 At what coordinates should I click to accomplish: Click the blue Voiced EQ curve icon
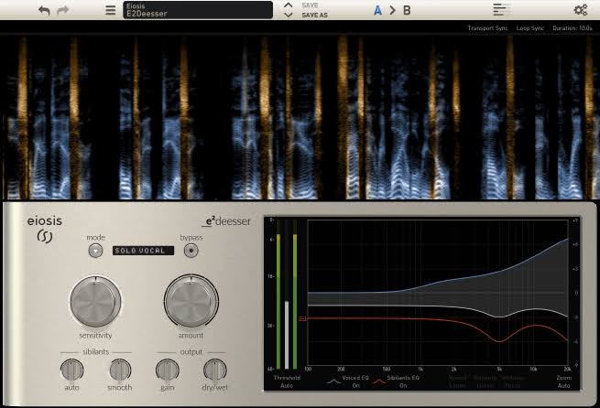(x=333, y=381)
